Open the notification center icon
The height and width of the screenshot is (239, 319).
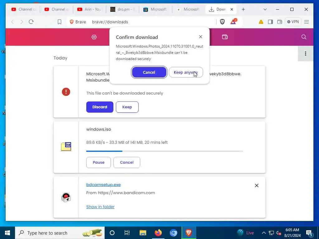coord(309,233)
